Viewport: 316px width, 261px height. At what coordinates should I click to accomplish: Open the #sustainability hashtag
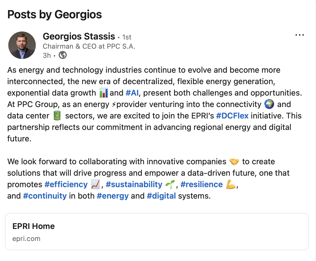(134, 184)
